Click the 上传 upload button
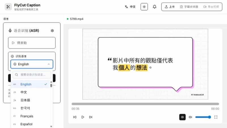The width and height of the screenshot is (227, 128). [x=170, y=7]
